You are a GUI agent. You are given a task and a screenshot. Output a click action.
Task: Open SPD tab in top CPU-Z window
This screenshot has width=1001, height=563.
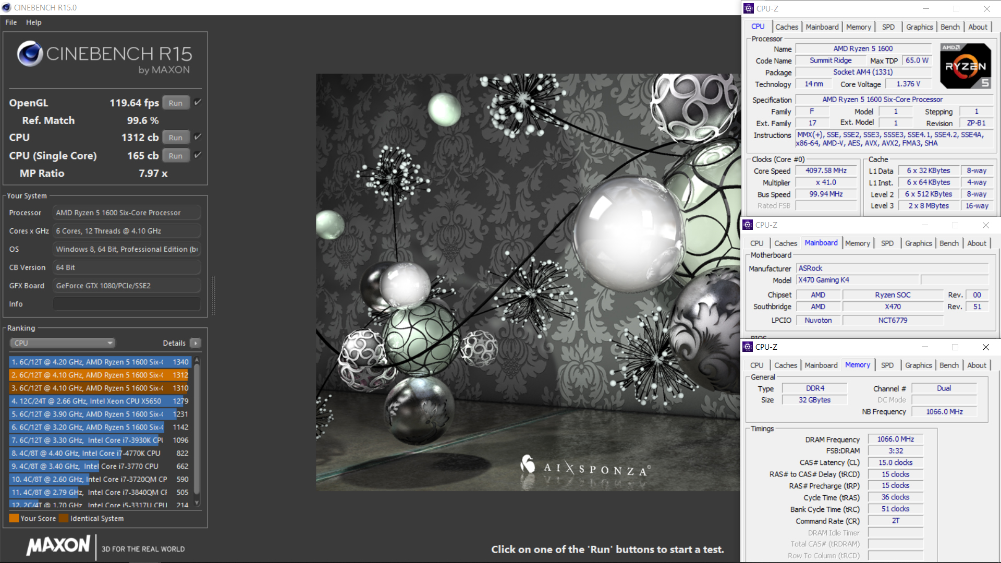(888, 27)
